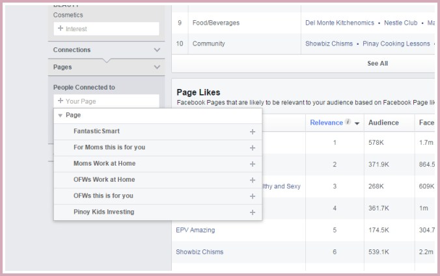Add Moms Work at Home via plus icon
440x276 pixels.
point(252,164)
